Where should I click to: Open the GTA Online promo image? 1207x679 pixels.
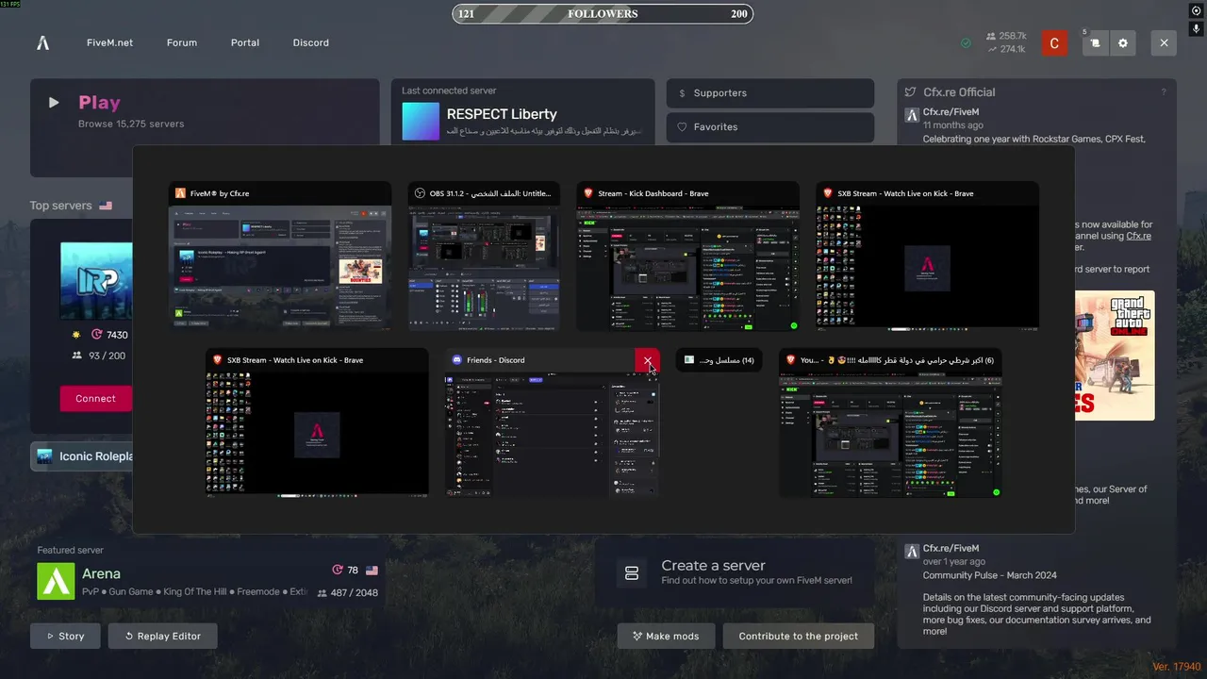pos(1115,356)
